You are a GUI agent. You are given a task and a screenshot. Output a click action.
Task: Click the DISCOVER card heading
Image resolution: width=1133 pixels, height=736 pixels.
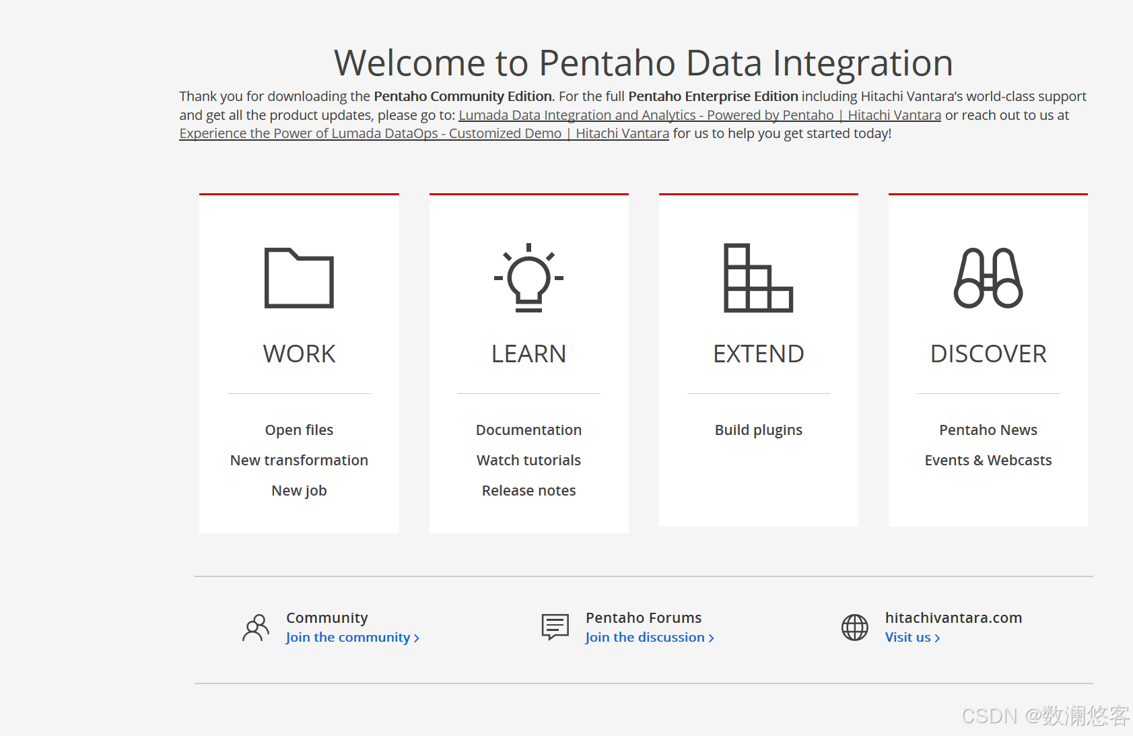(988, 354)
